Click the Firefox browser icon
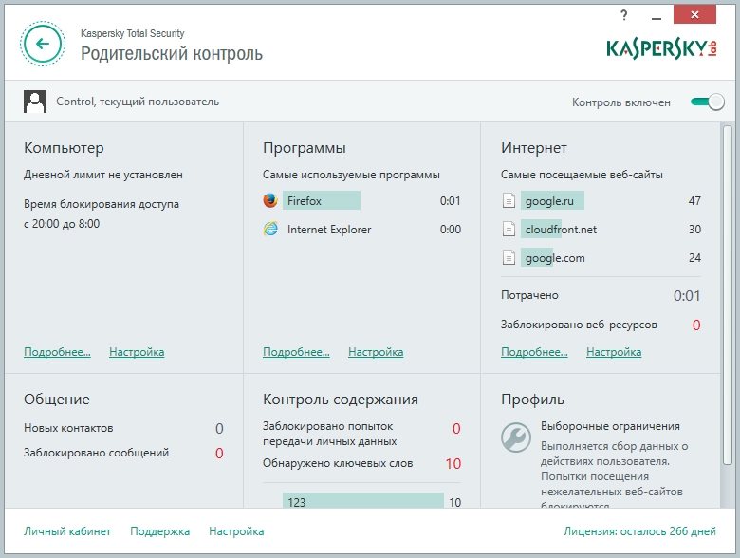740x558 pixels. click(270, 201)
